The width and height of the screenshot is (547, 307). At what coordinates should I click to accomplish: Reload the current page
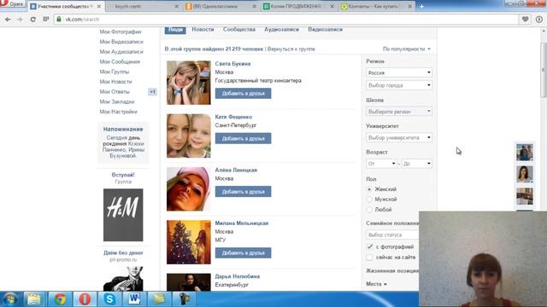pyautogui.click(x=32, y=20)
